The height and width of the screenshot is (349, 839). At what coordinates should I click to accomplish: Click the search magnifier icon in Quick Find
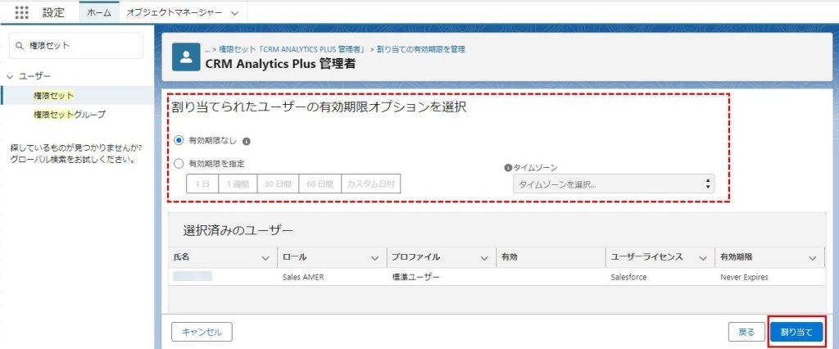point(20,46)
